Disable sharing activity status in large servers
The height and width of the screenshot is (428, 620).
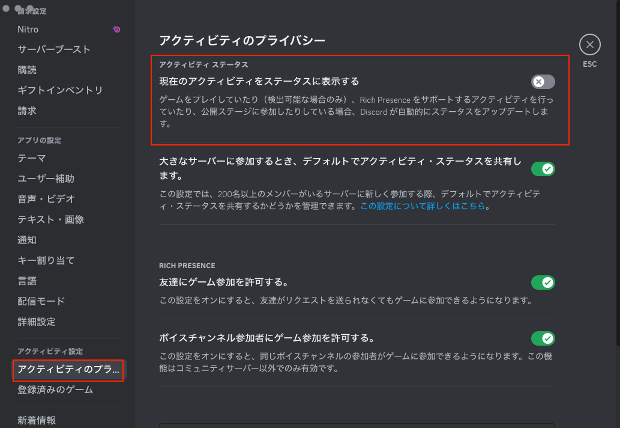coord(543,169)
